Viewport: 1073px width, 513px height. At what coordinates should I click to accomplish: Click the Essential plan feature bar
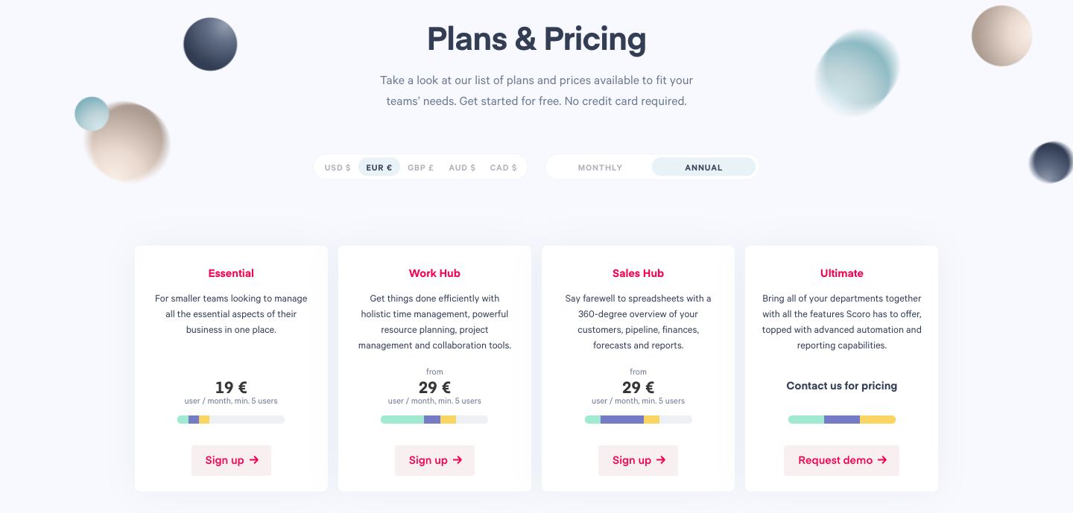[231, 420]
